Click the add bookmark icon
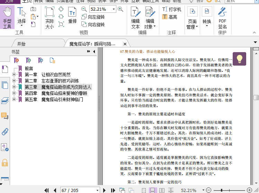This screenshot has height=193, width=259. (28, 60)
